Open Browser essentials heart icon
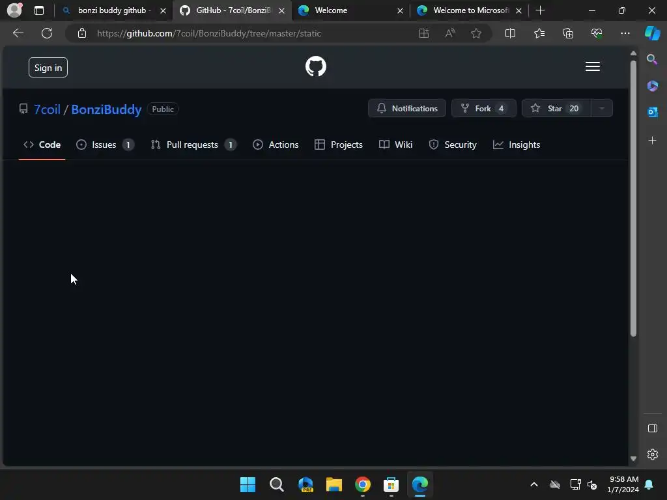 click(x=597, y=33)
